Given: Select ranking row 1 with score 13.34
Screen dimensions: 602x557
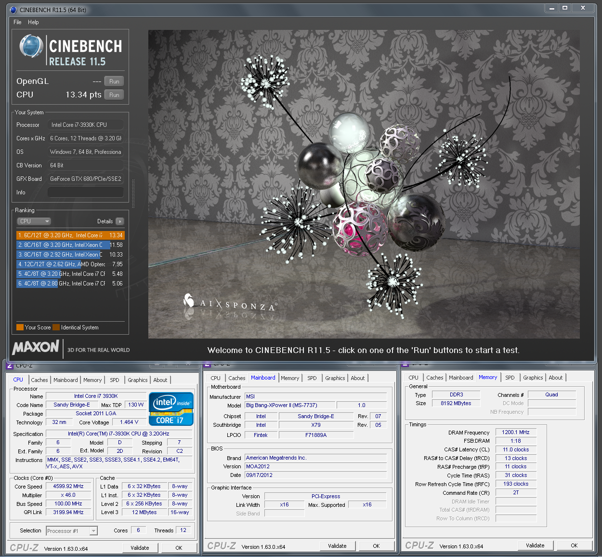Looking at the screenshot, I should [70, 235].
